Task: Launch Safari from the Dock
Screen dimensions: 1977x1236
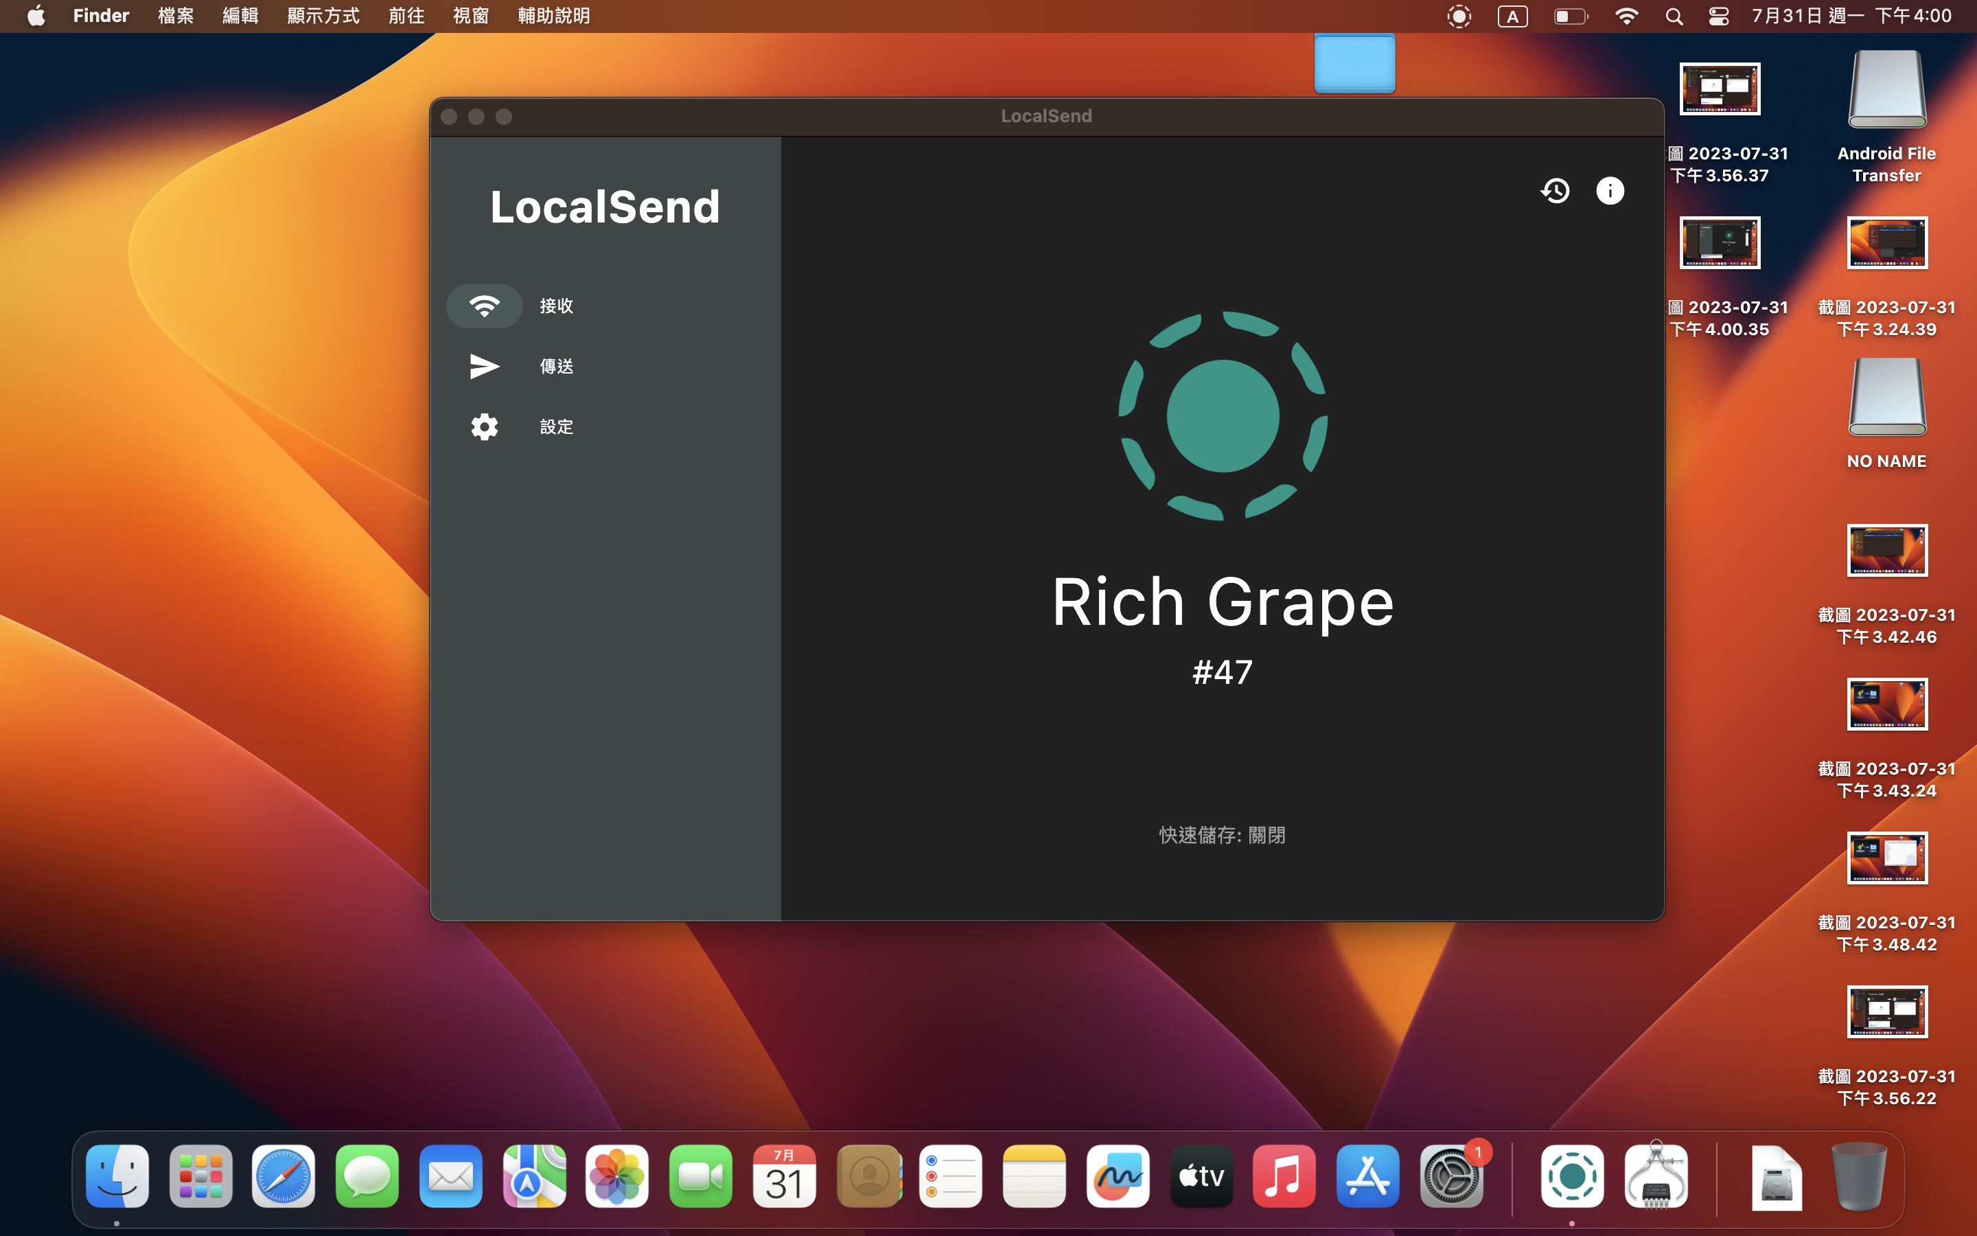Action: (284, 1176)
